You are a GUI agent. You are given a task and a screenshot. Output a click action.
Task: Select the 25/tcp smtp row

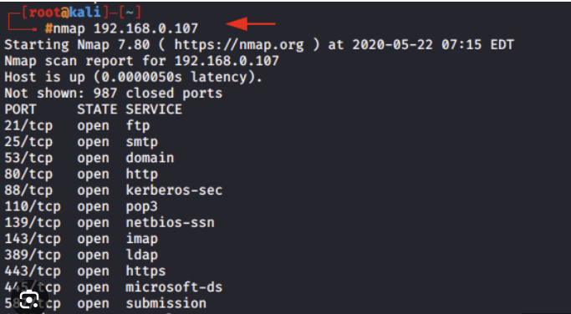(81, 142)
